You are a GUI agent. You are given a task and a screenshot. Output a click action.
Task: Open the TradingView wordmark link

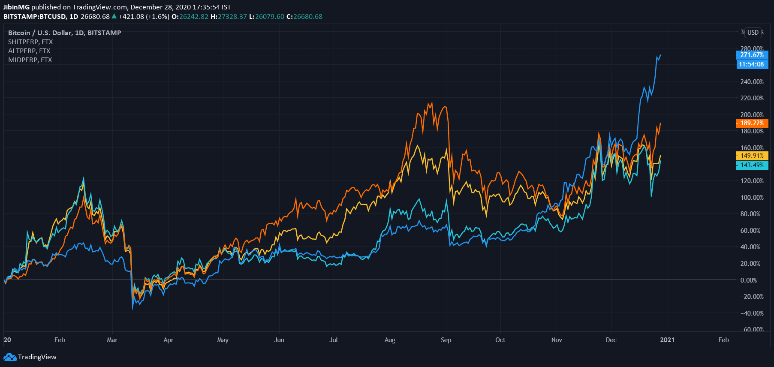click(37, 357)
